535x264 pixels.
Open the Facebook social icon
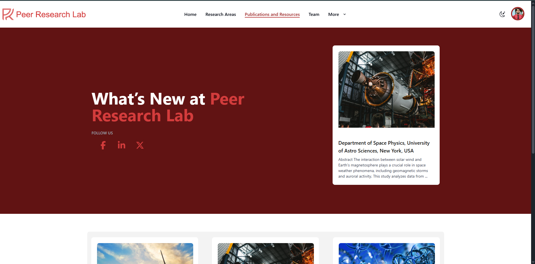(x=103, y=145)
